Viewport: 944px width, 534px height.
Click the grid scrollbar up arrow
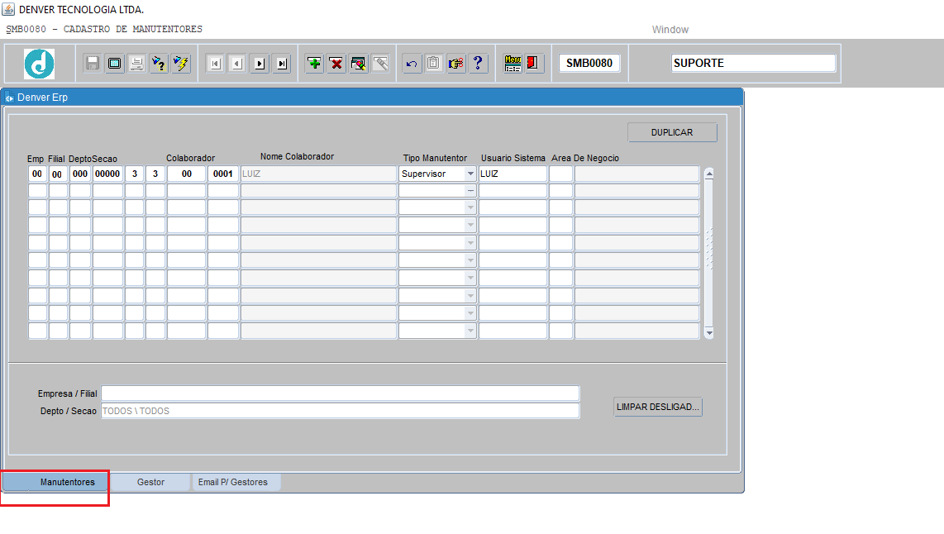point(709,174)
